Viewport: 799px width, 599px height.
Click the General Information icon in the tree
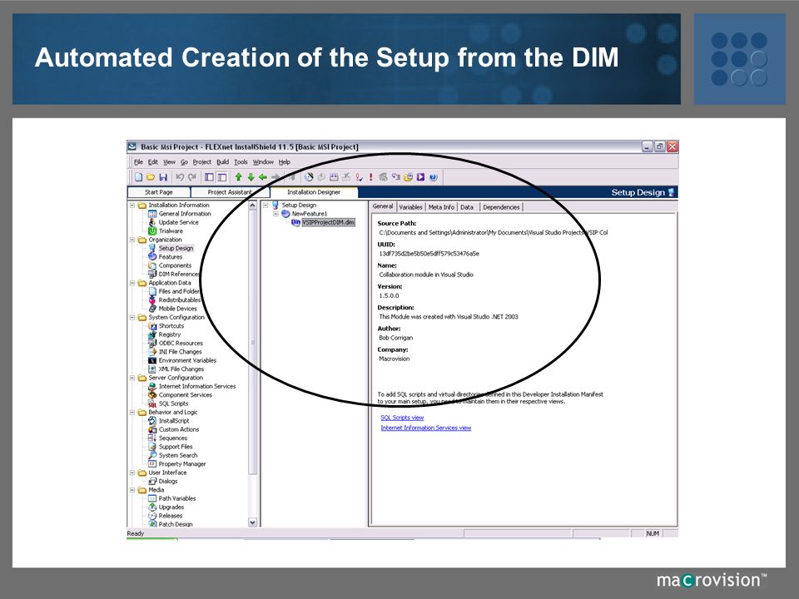[151, 214]
